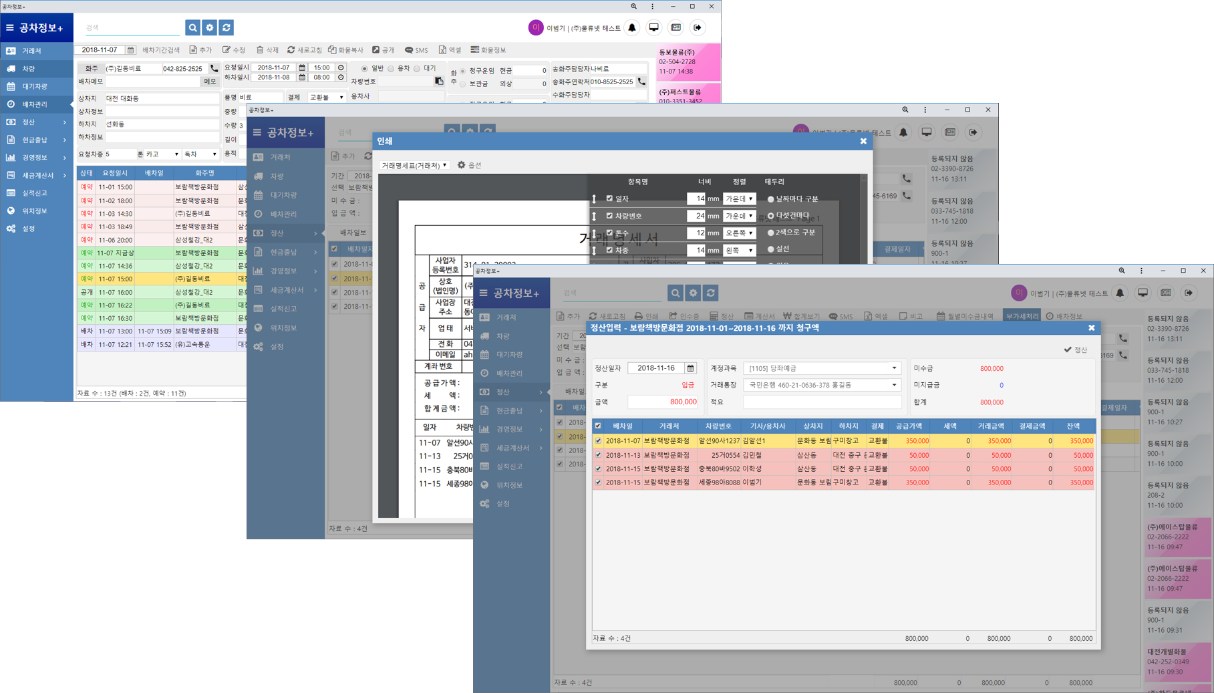The width and height of the screenshot is (1214, 693).
Task: Open notification bell in top-left window
Action: (632, 27)
